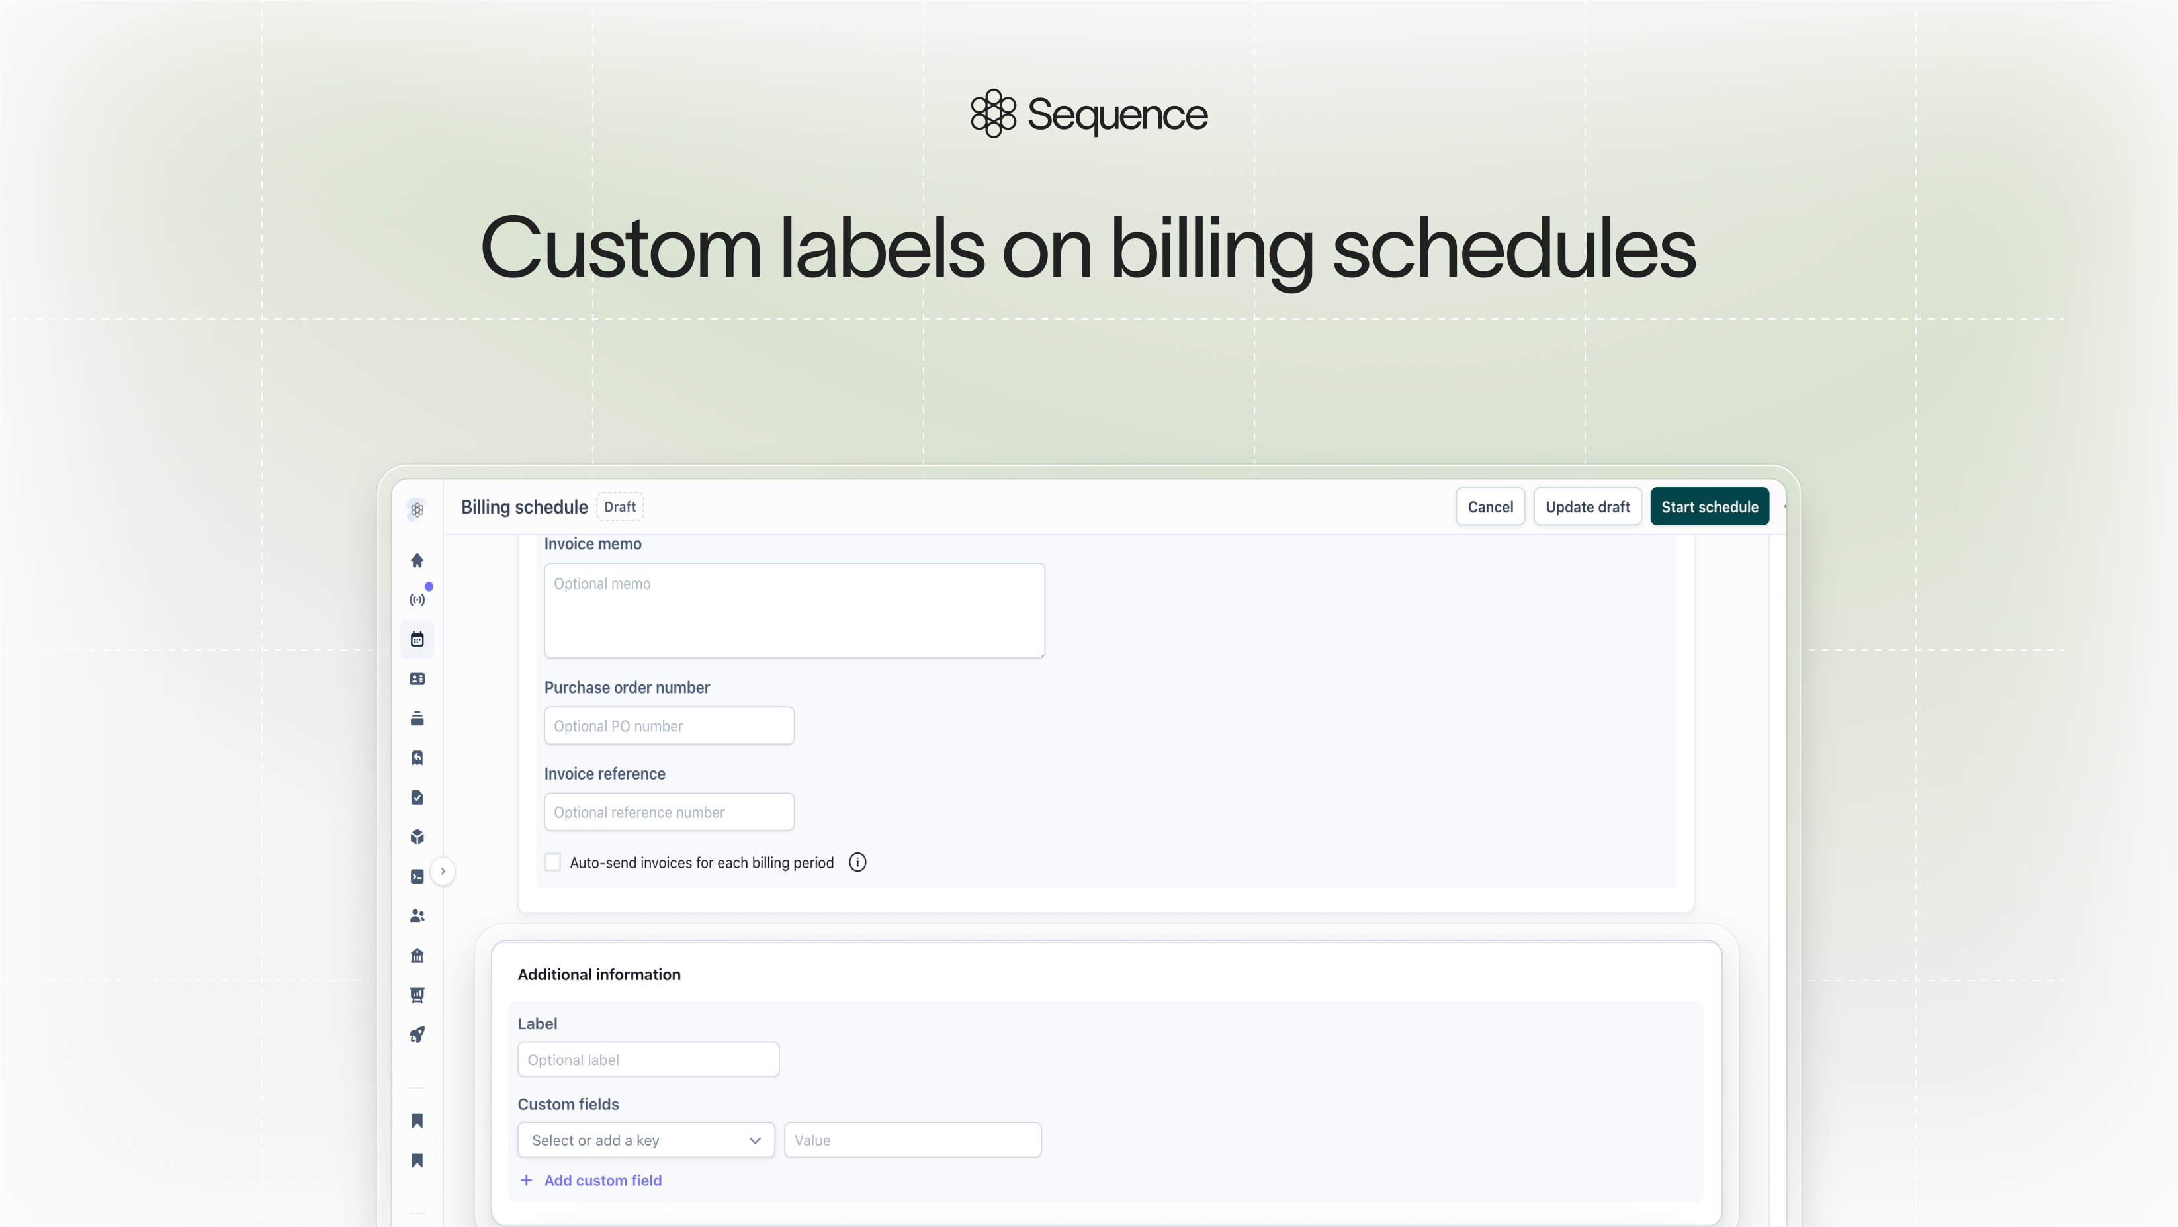Click the Add custom field link
Screen dimensions: 2178x1227
(603, 1181)
